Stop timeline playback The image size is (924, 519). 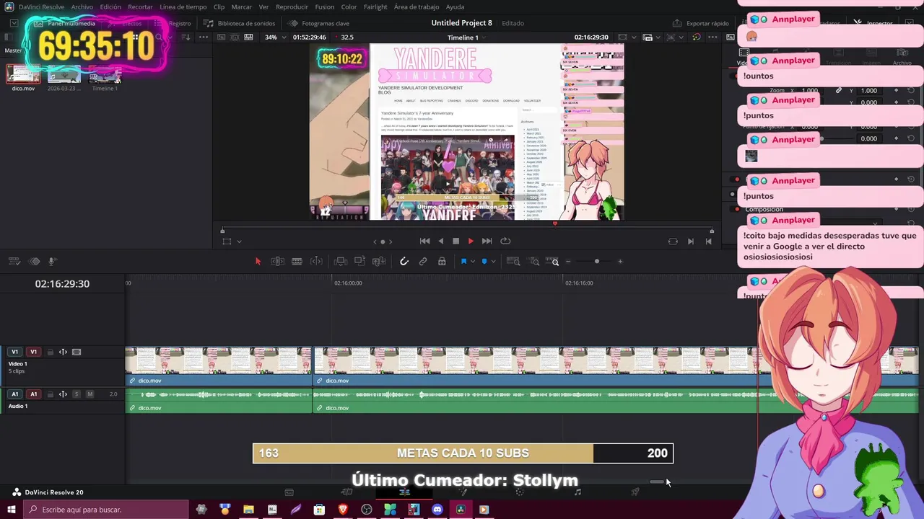point(456,241)
